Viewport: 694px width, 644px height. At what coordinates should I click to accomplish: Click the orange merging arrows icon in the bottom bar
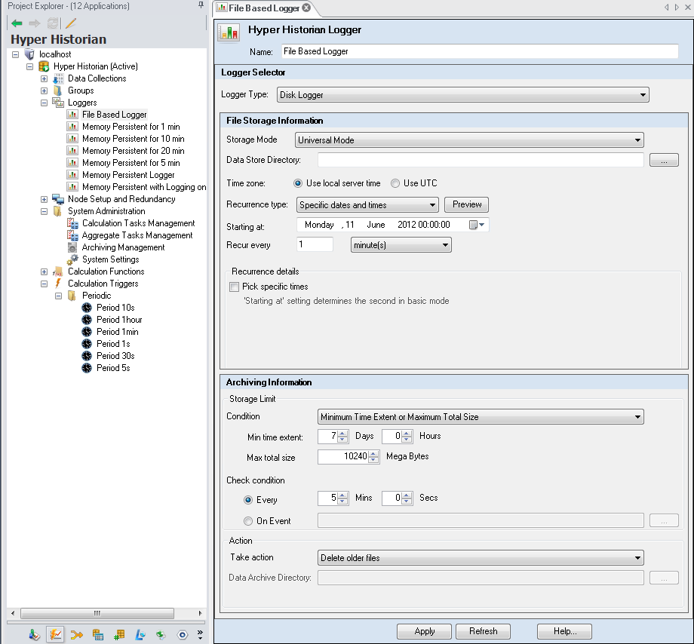coord(76,635)
